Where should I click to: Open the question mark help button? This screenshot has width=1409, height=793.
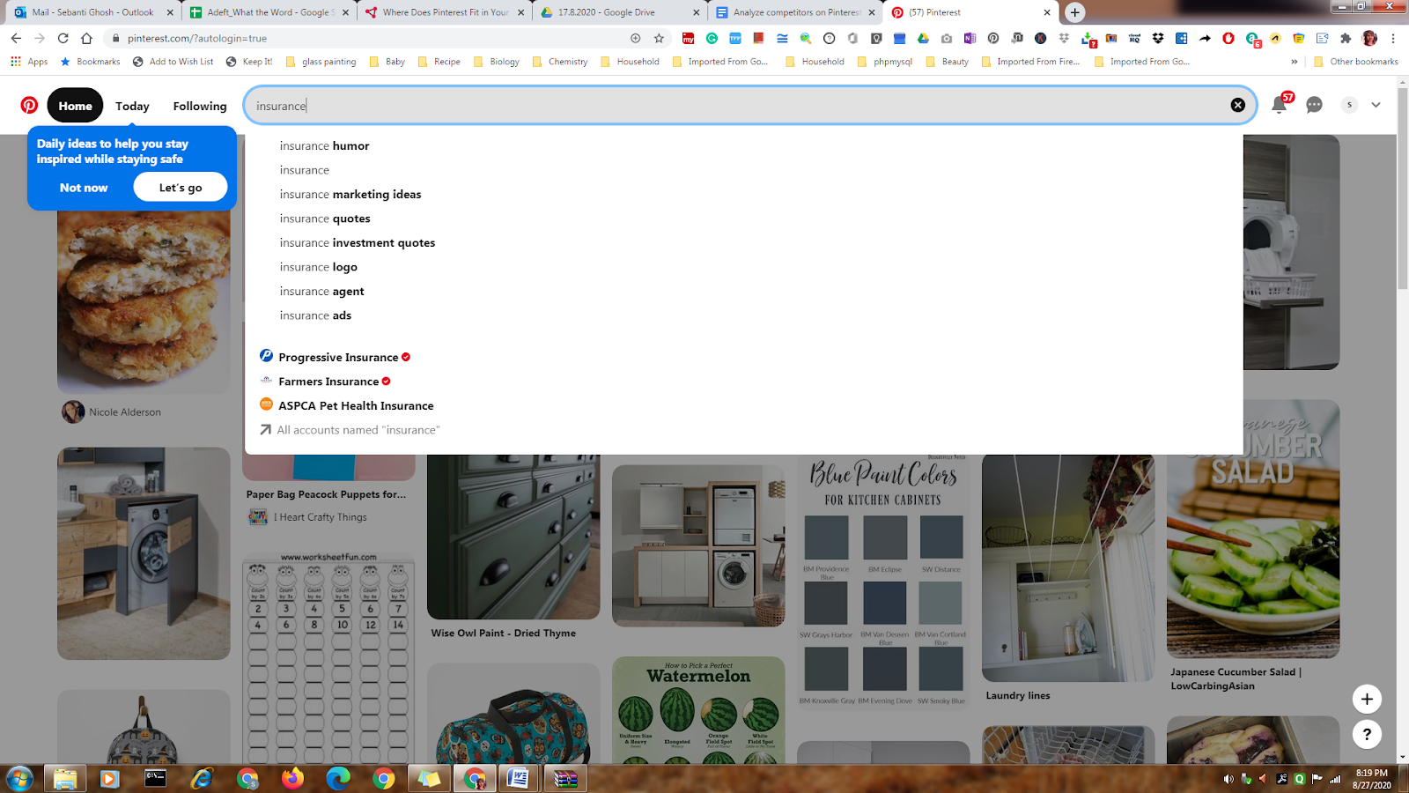(1367, 734)
